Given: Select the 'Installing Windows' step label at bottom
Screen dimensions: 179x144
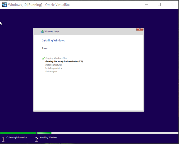Looking at the screenshot, I should (48, 138).
